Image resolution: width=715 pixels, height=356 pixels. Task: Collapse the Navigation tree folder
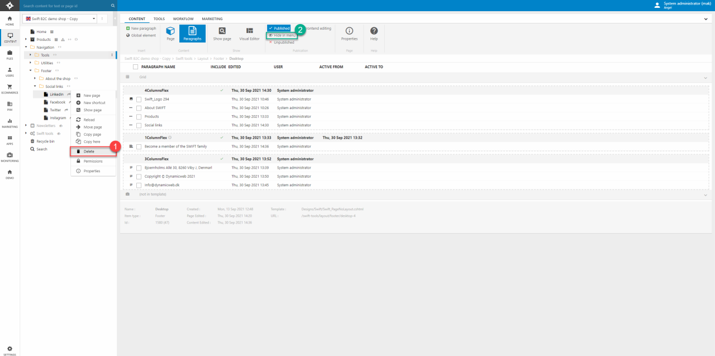26,48
